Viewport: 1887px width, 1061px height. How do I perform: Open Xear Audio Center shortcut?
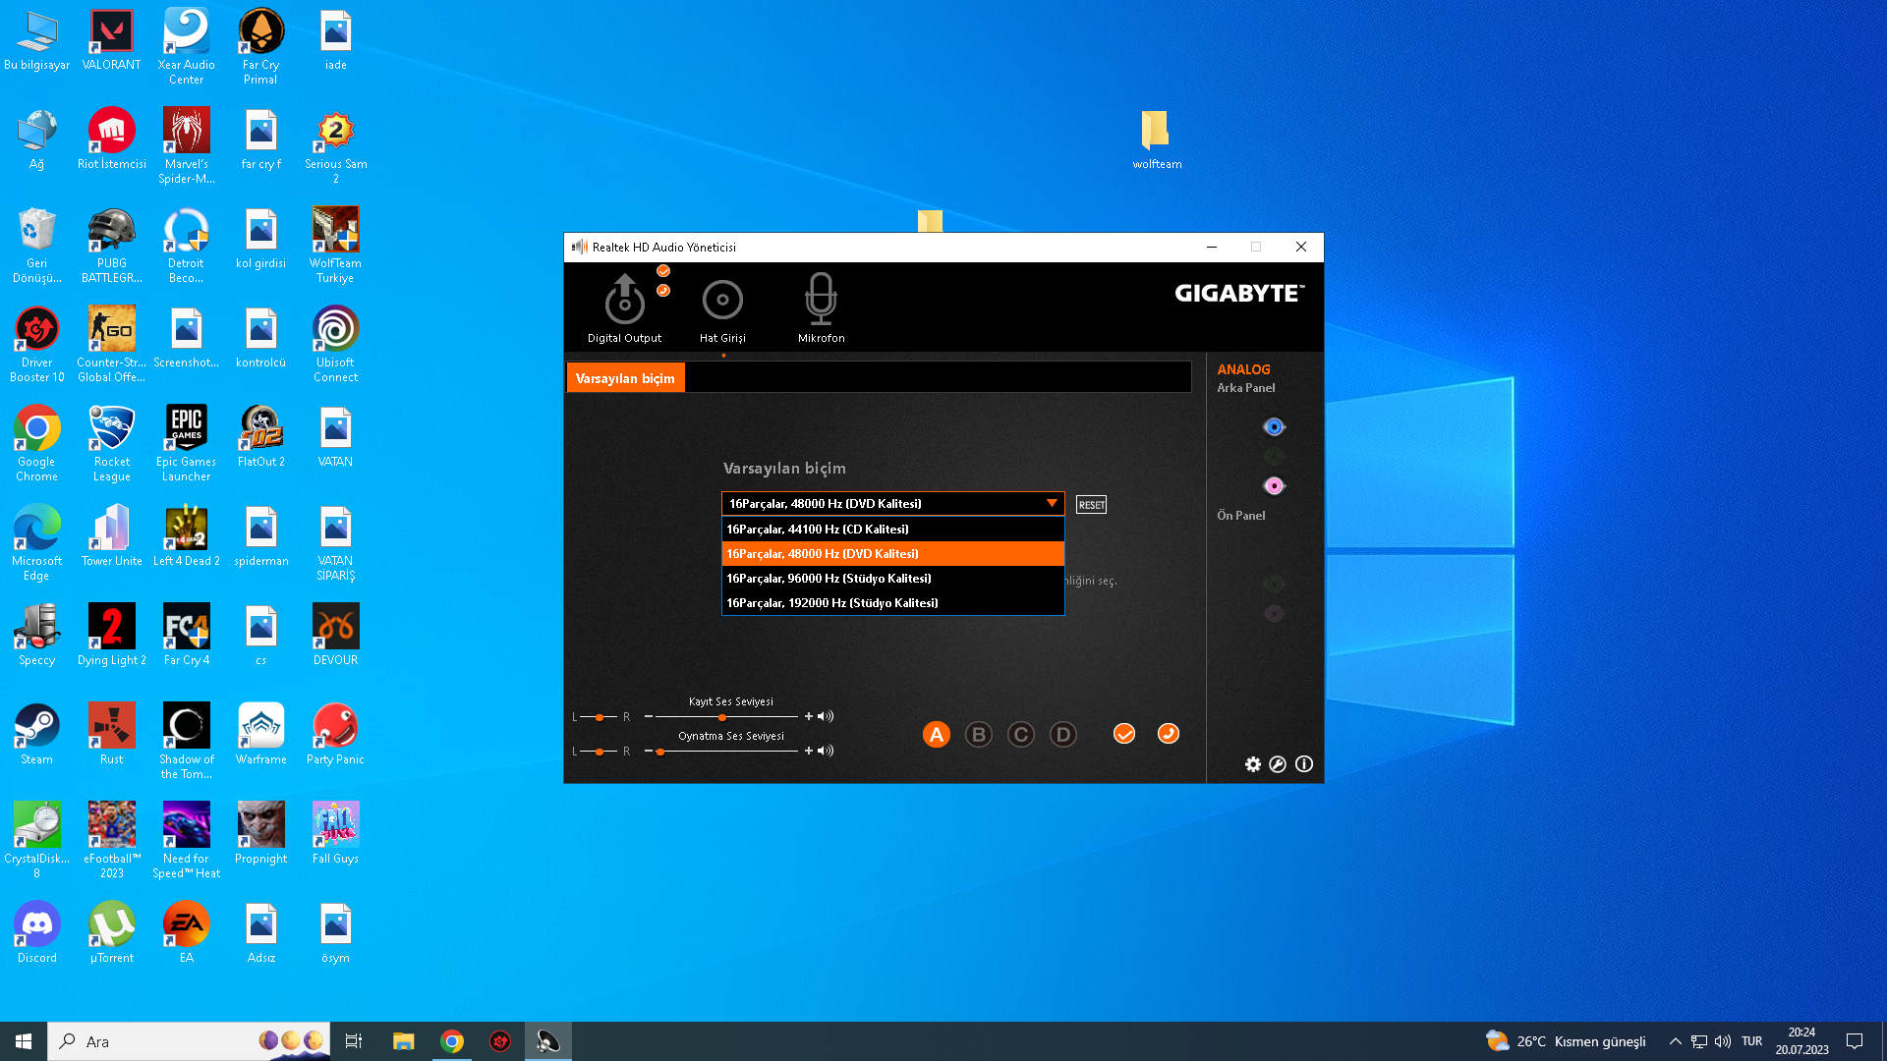tap(186, 46)
